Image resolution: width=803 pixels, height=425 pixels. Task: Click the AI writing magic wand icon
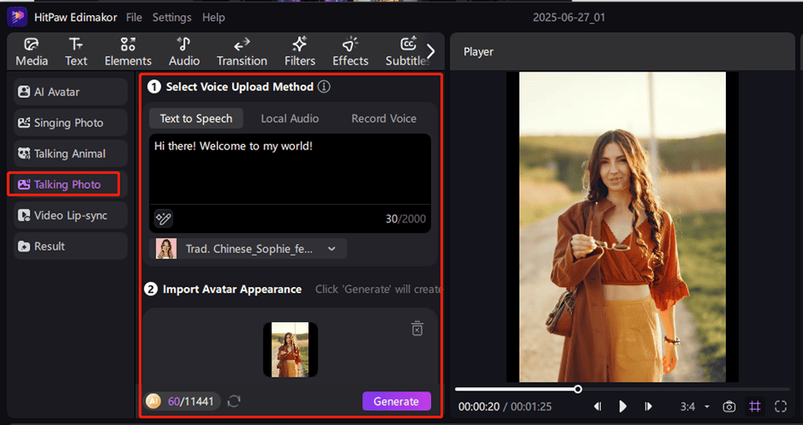click(x=163, y=219)
